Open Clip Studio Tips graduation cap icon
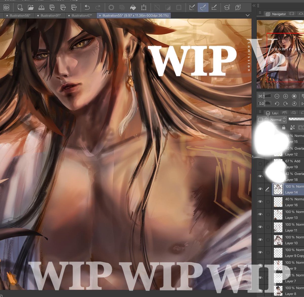Screen dimensions: 304x297 [x=227, y=7]
